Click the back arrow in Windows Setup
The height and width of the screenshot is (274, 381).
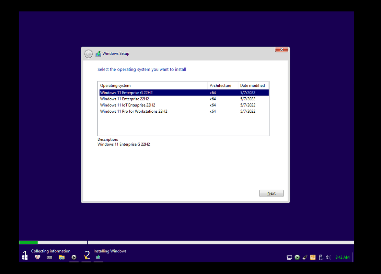pyautogui.click(x=89, y=54)
